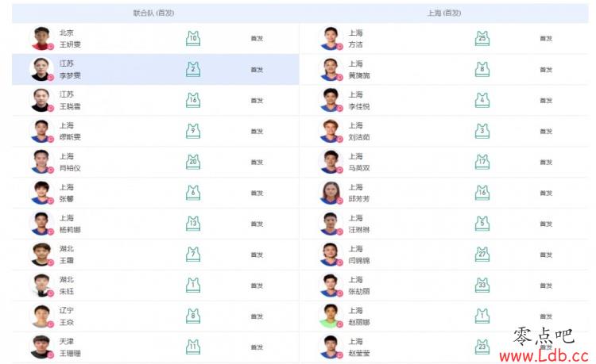Screen dimensions: 596x364
Task: Click 首发 label in the 方洁 row
Action: (x=546, y=38)
